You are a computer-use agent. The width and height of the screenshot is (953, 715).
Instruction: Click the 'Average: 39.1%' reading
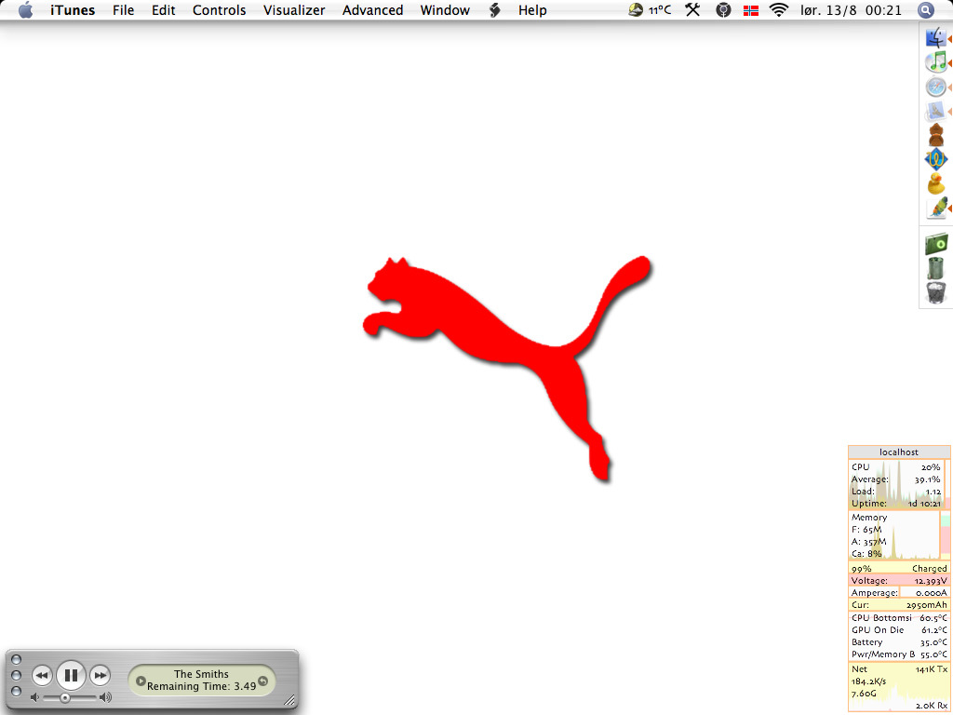tap(896, 479)
